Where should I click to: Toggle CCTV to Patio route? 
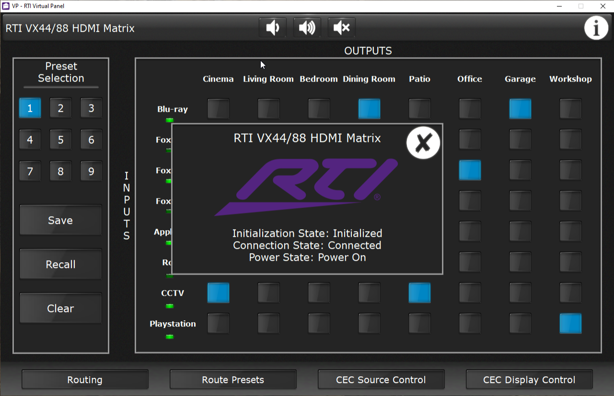pyautogui.click(x=419, y=293)
